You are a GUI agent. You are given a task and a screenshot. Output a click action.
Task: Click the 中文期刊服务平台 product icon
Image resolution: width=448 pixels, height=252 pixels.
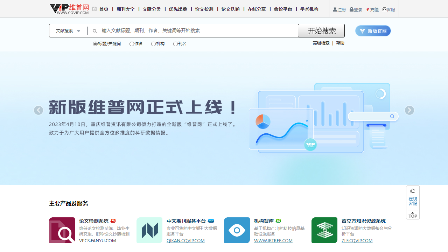coord(149,230)
